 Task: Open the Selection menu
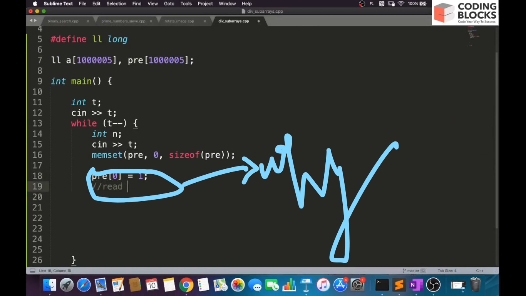(116, 3)
